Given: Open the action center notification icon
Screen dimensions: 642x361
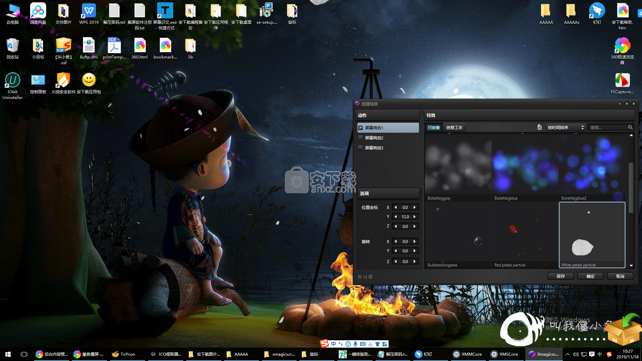Looking at the screenshot, I should pyautogui.click(x=592, y=354).
